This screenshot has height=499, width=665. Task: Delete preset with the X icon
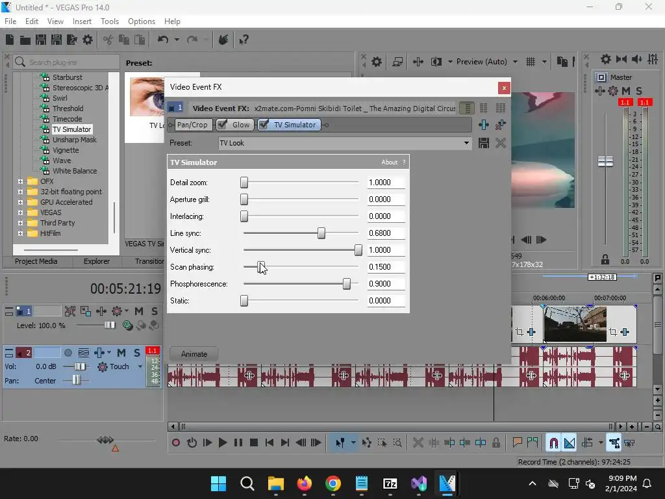click(501, 143)
